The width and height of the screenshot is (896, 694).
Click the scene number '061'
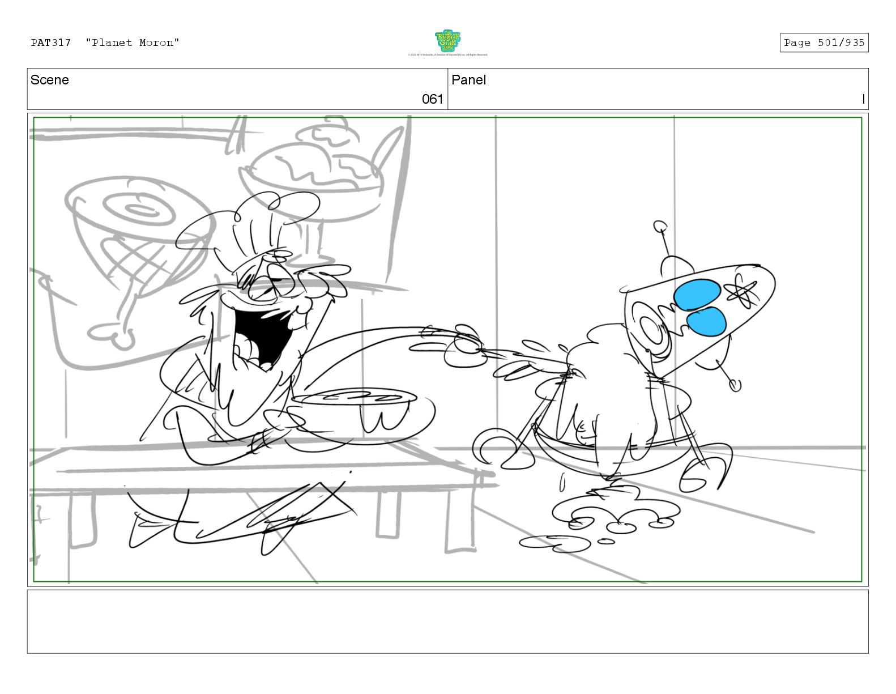point(432,99)
